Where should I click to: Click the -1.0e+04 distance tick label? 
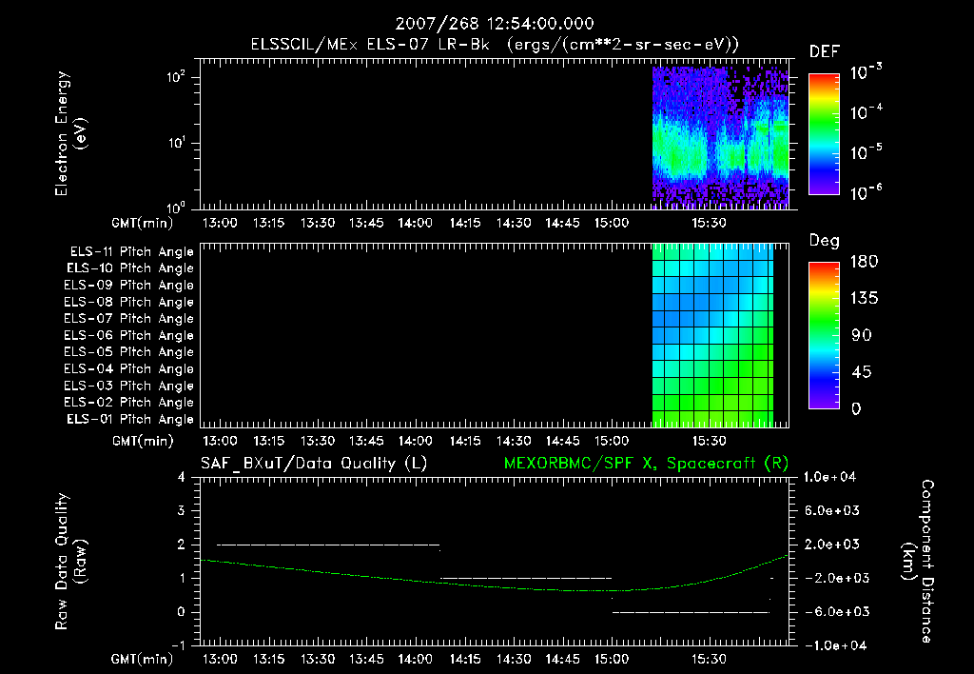coord(837,645)
